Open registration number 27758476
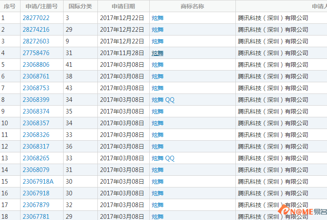The image size is (327, 220). tap(36, 53)
